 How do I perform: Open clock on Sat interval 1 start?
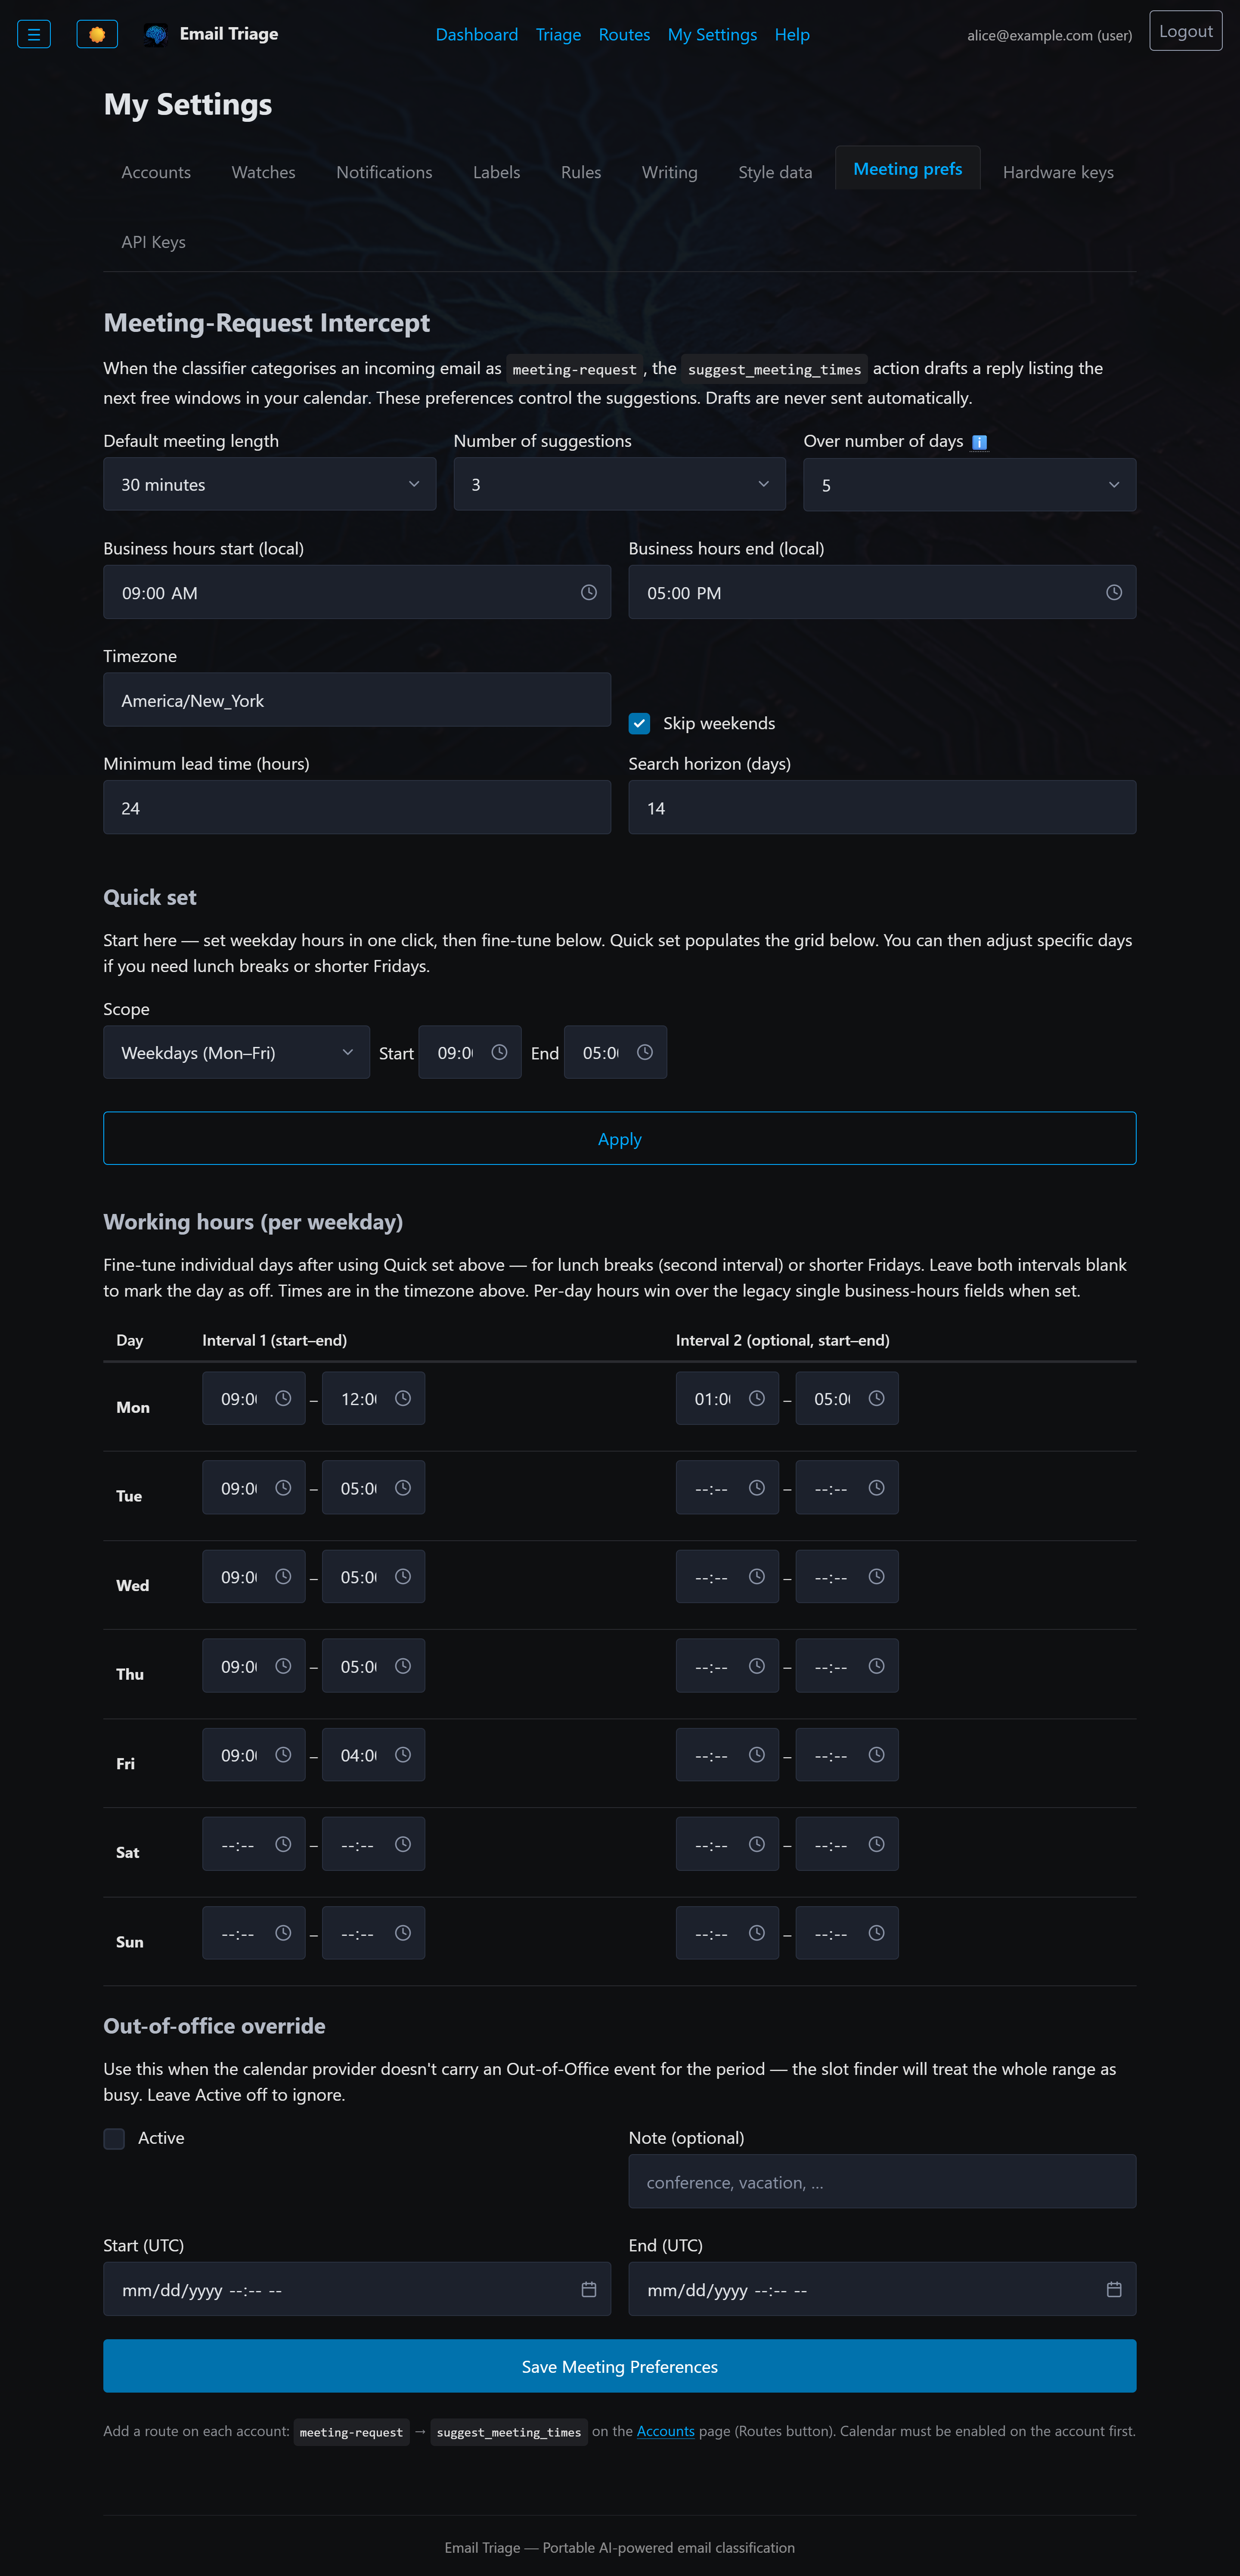(x=283, y=1844)
